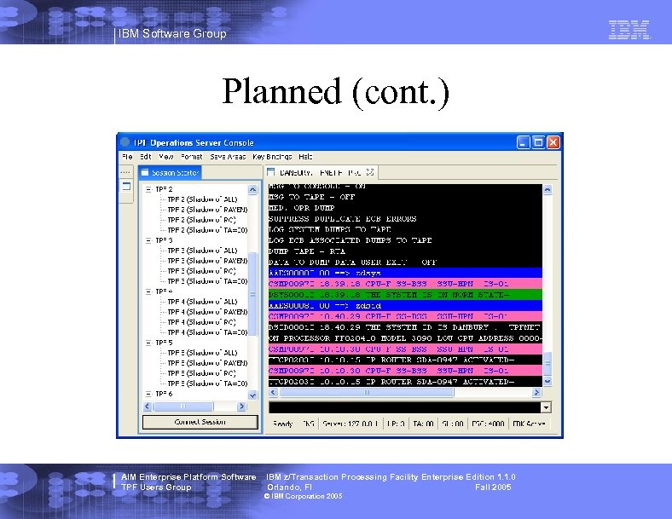Image resolution: width=672 pixels, height=519 pixels.
Task: Select TPF 2 (Shadow of TA=00)
Action: [x=207, y=230]
